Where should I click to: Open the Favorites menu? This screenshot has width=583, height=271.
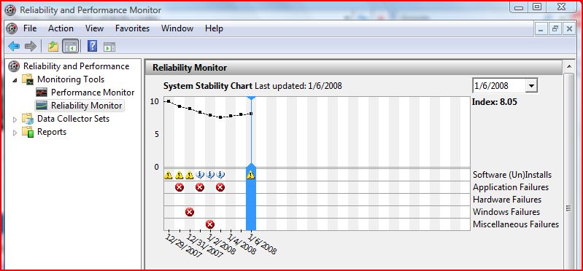132,28
